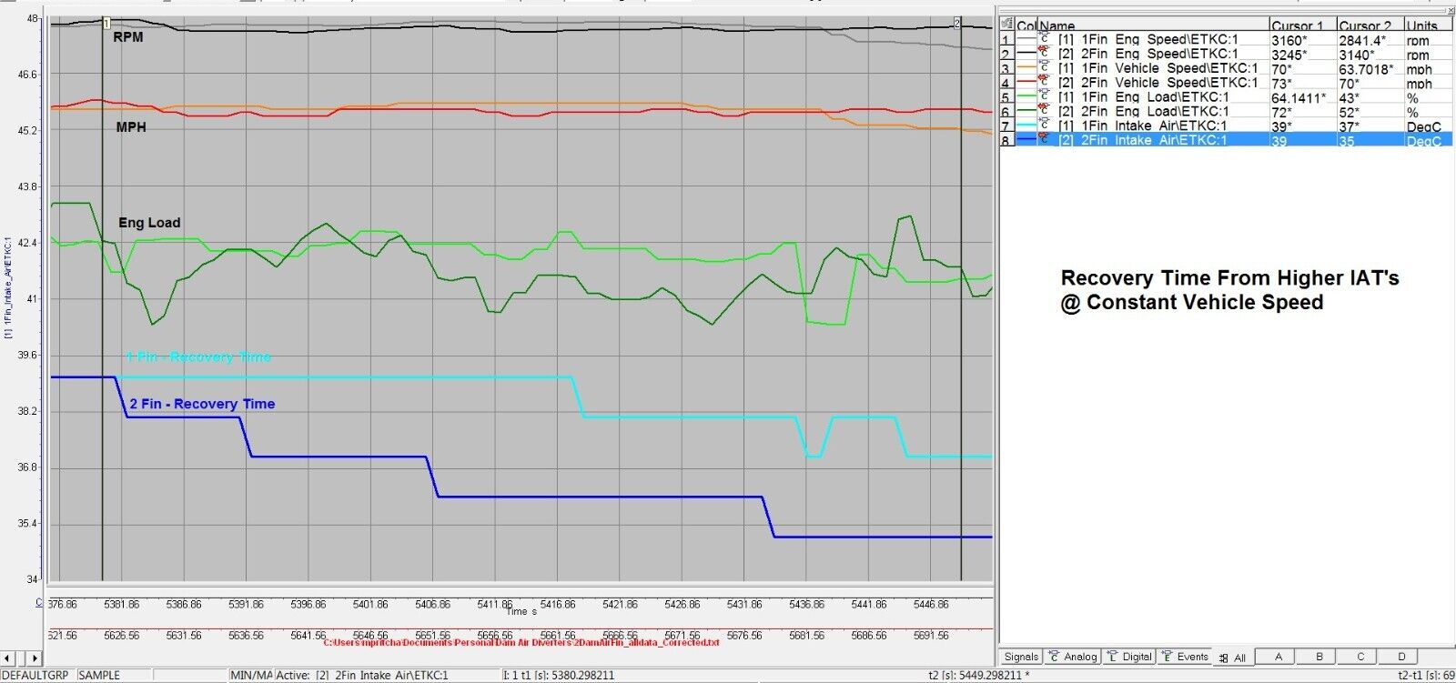The image size is (1456, 683).
Task: Click the 1Fin Eng Speed signal icon
Action: coord(1045,39)
